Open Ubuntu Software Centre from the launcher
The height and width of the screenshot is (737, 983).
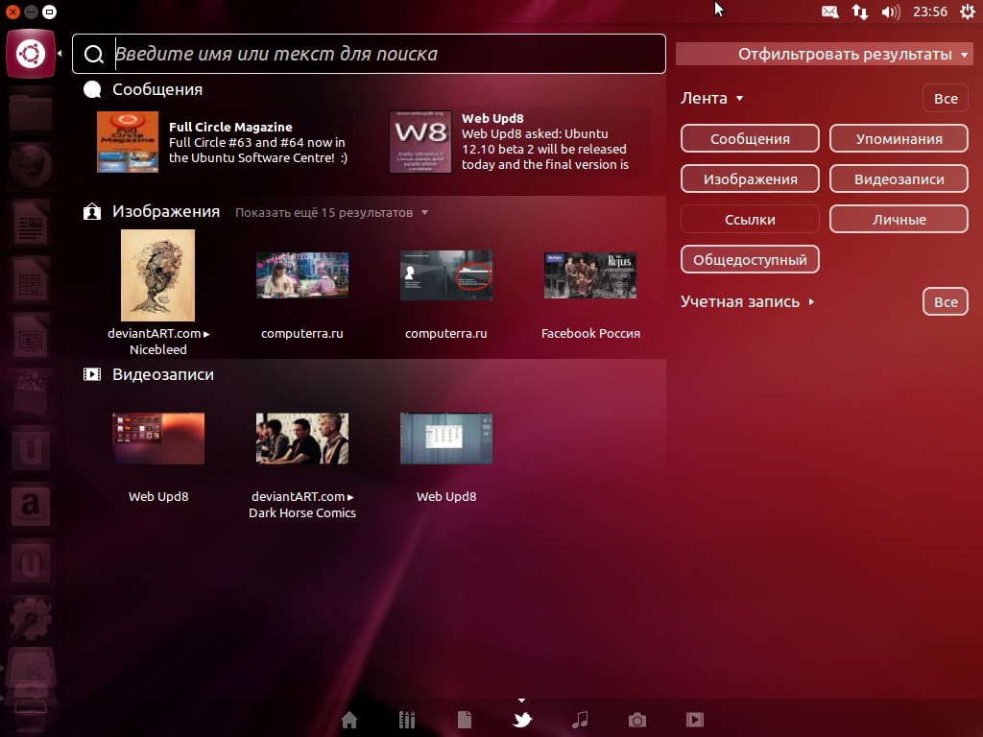point(31,392)
